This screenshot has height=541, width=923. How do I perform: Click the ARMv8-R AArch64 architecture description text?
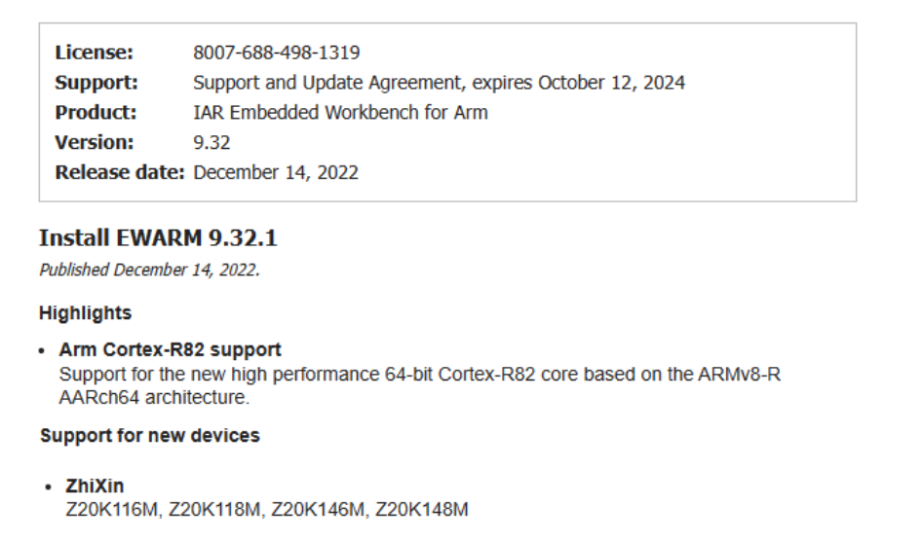(x=419, y=383)
